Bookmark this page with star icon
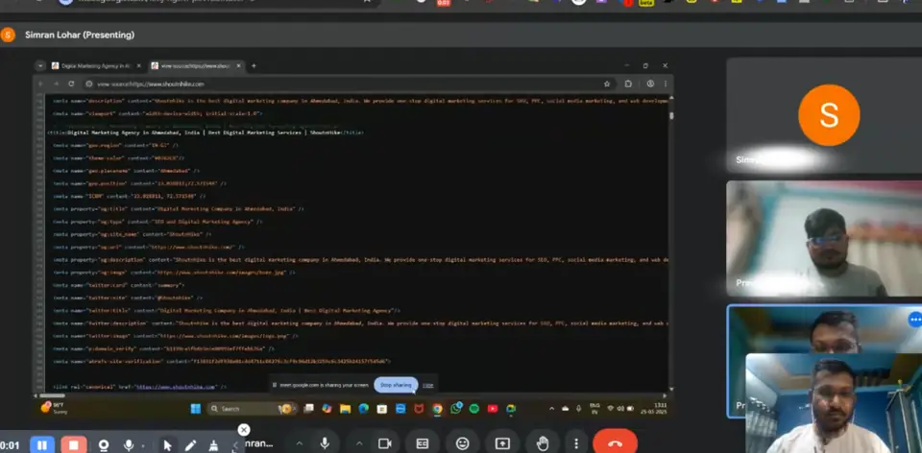Screen dimensions: 922x453 [x=607, y=84]
